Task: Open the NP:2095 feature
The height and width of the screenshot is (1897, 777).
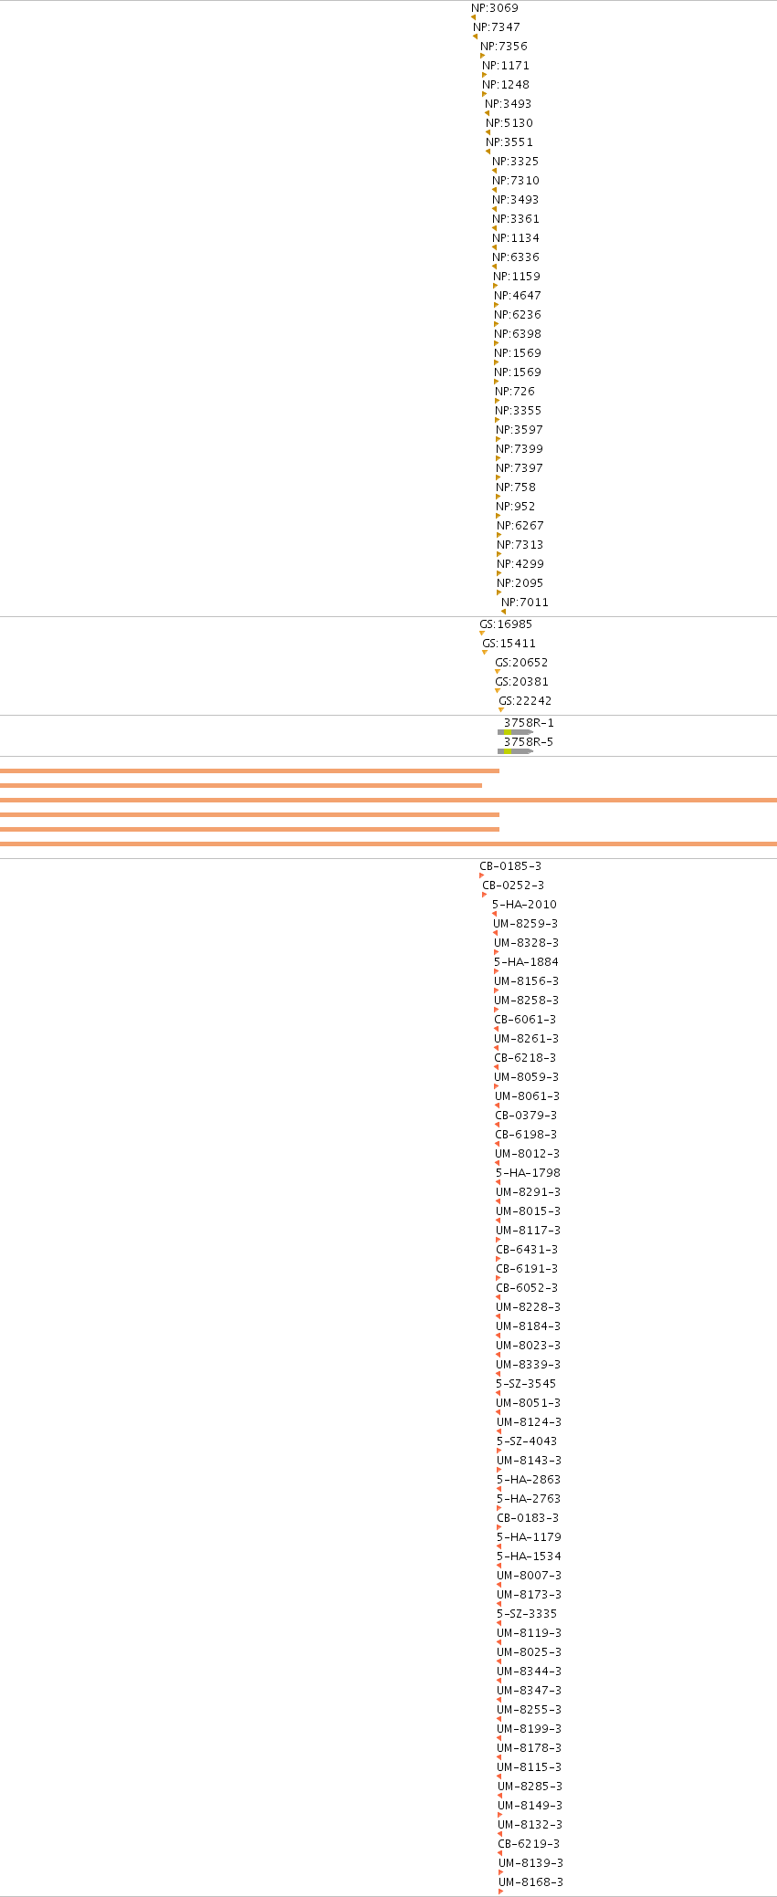Action: tap(520, 583)
